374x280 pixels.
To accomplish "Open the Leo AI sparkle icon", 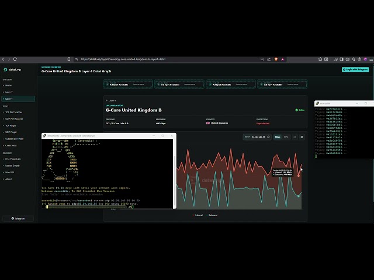I will click(x=354, y=59).
